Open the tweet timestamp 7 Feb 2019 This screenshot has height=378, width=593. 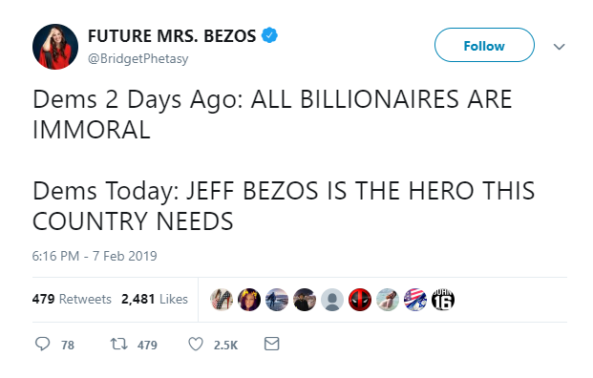tap(95, 256)
